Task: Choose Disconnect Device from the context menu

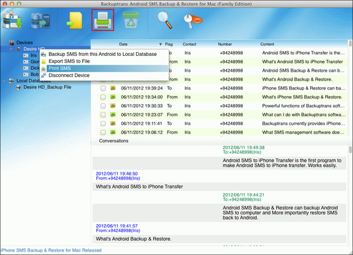Action: [x=69, y=75]
